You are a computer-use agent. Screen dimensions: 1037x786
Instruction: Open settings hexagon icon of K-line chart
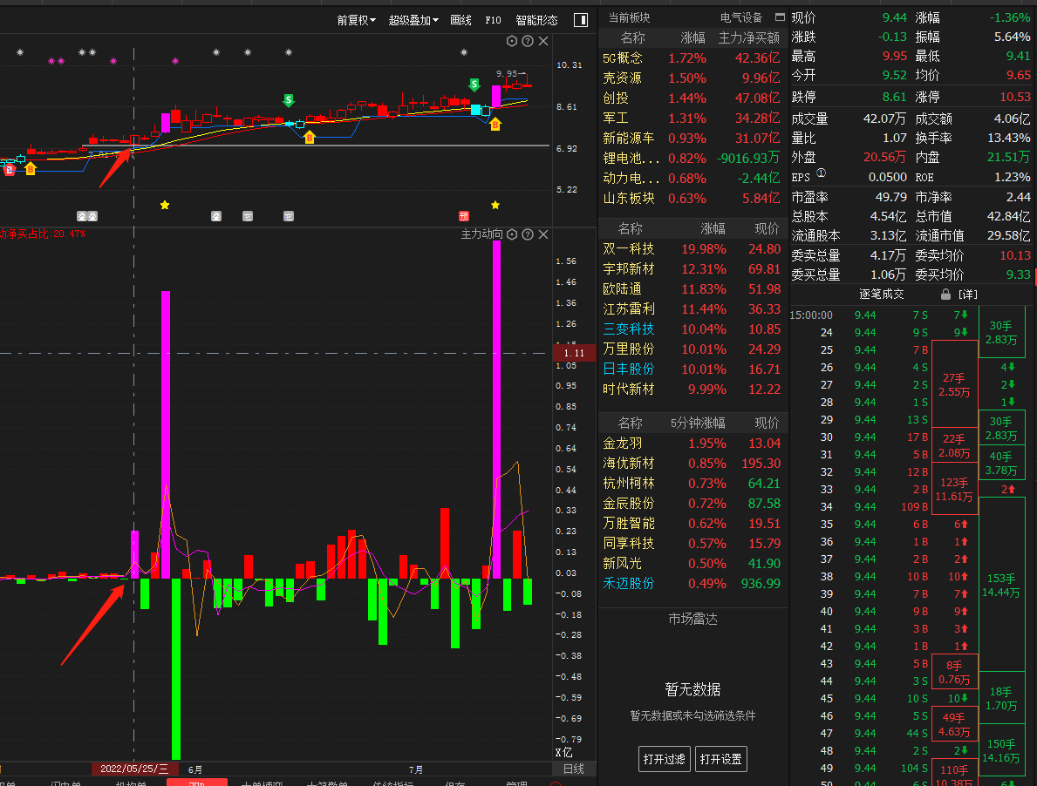512,41
